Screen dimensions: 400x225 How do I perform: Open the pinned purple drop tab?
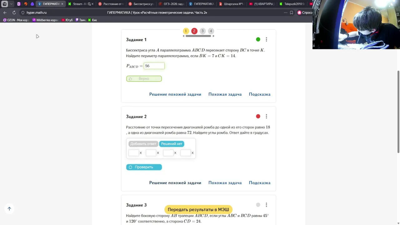pyautogui.click(x=32, y=4)
